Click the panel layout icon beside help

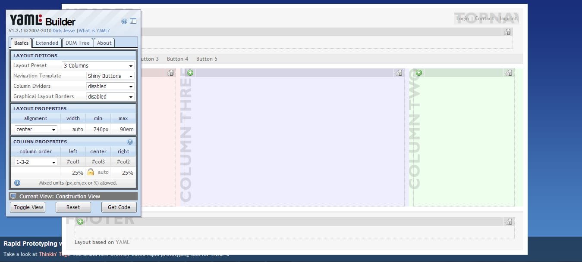(133, 21)
